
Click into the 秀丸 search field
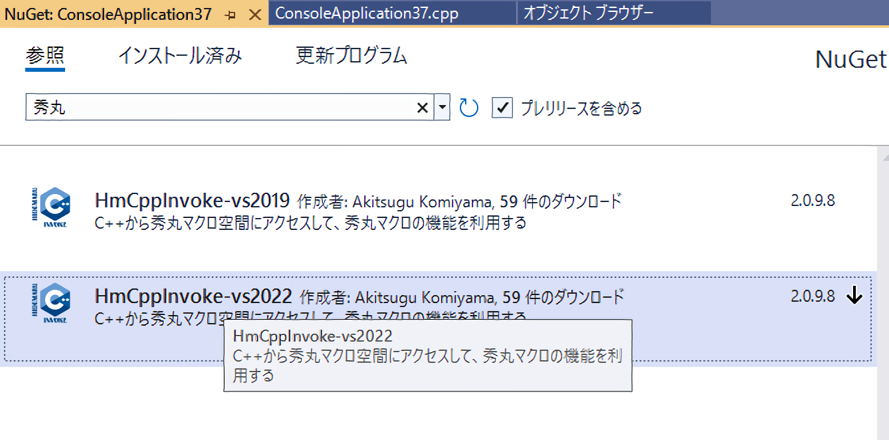click(219, 108)
